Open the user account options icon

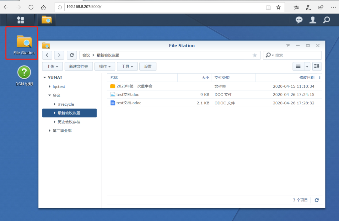313,20
